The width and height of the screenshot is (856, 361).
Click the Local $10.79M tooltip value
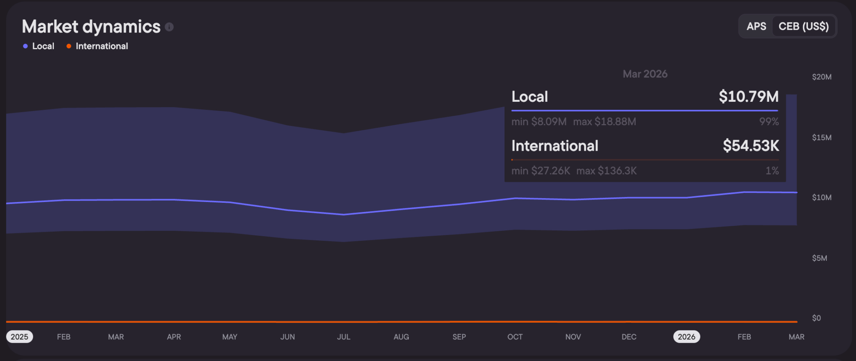point(749,97)
